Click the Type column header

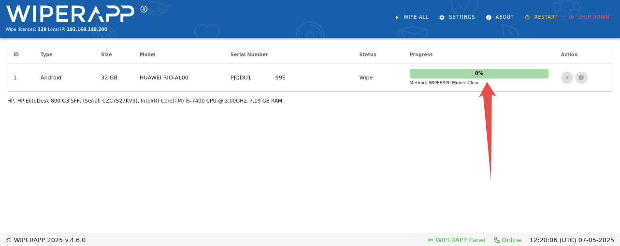pyautogui.click(x=46, y=55)
